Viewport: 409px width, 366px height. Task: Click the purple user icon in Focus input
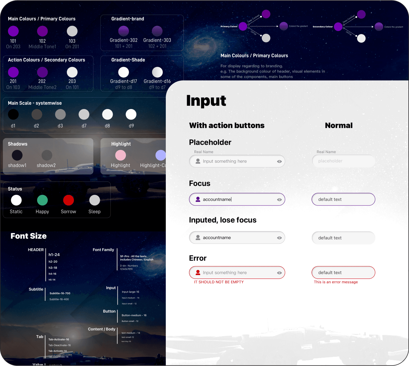tap(198, 199)
